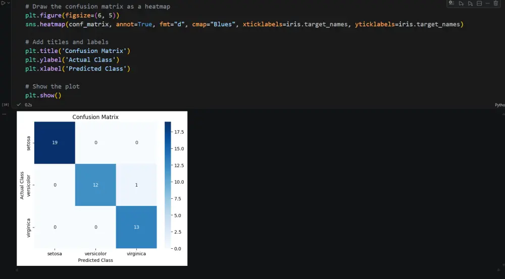
Task: Click the 'versicolor' x-axis tick label
Action: 95,254
